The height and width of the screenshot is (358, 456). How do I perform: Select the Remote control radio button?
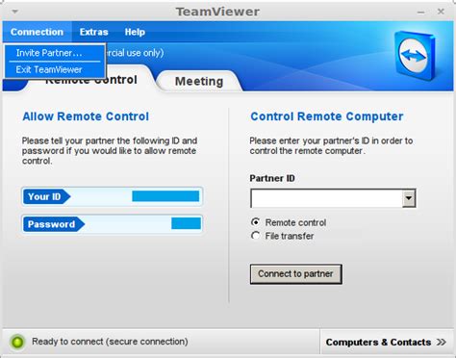click(256, 222)
